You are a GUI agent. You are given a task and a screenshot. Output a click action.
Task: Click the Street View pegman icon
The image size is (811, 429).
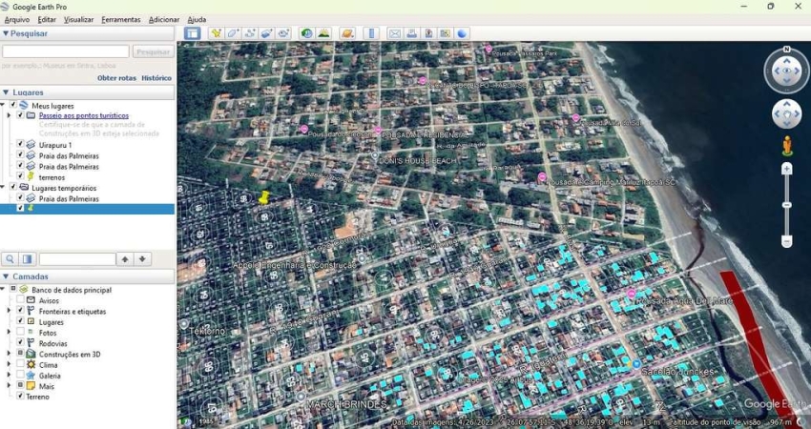pos(787,146)
